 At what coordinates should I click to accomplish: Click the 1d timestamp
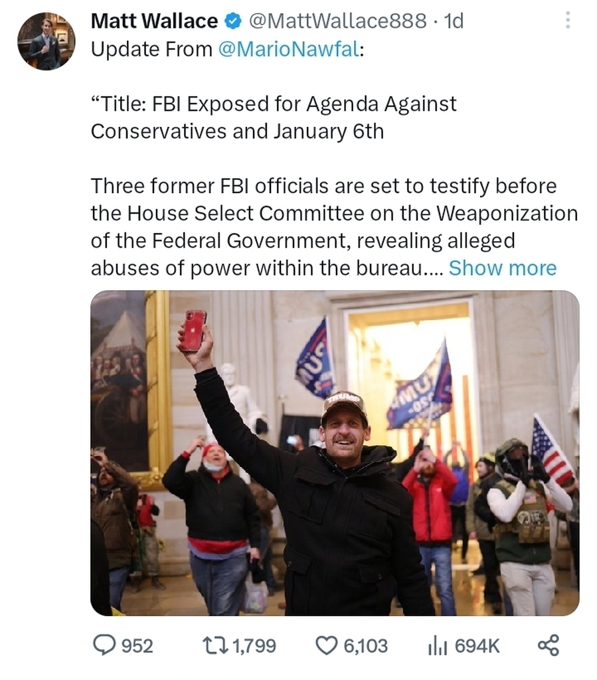(454, 21)
